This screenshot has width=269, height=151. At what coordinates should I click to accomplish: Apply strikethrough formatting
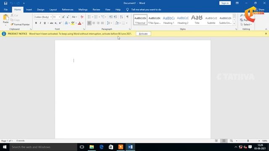pyautogui.click(x=51, y=23)
